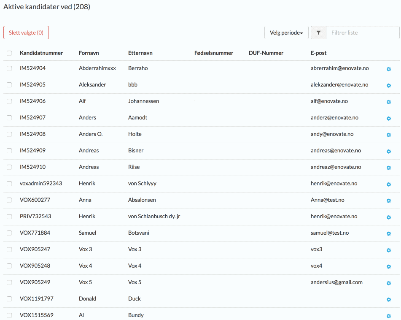Click gear icon for Andreas Riise

coord(389,168)
